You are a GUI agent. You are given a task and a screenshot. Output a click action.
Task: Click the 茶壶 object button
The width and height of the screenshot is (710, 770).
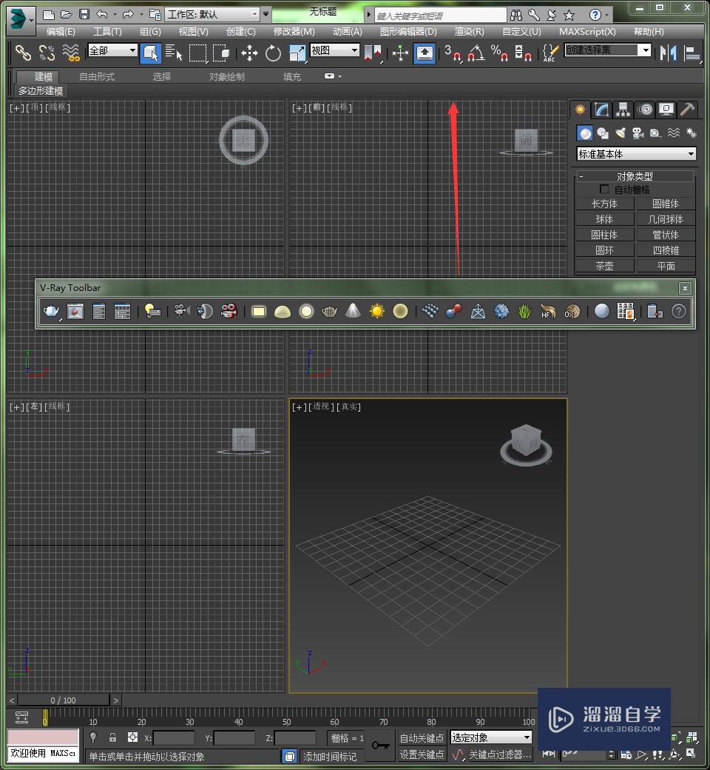604,266
